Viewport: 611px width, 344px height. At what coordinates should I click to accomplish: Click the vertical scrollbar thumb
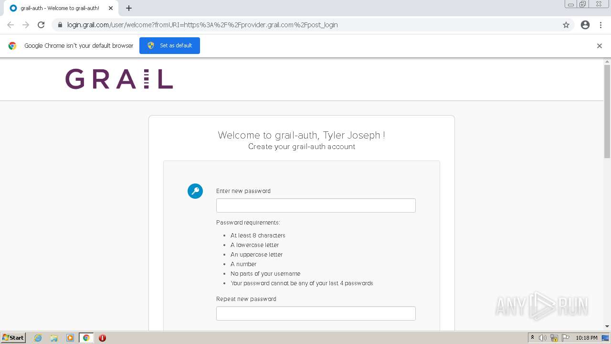607,111
